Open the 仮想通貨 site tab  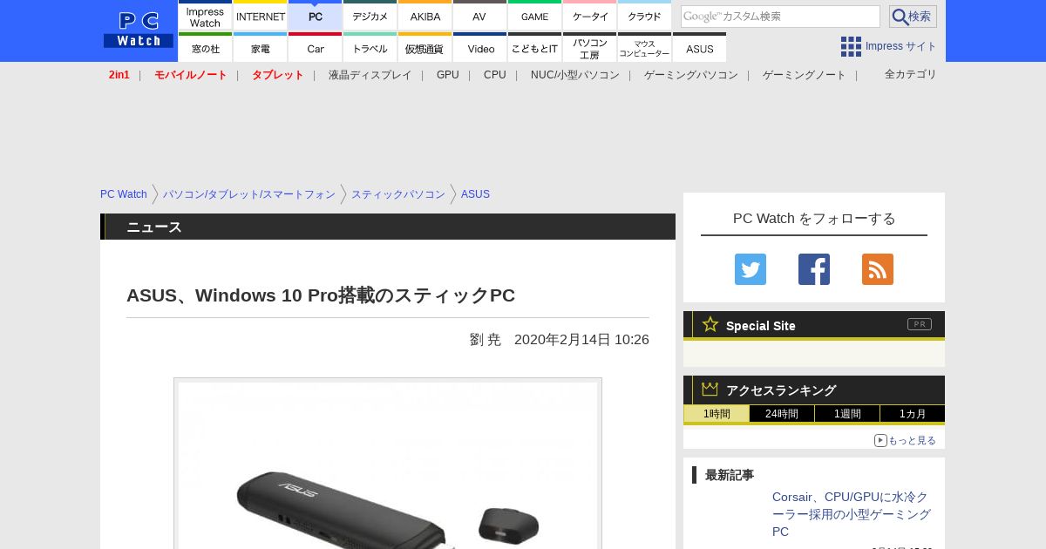pos(425,48)
